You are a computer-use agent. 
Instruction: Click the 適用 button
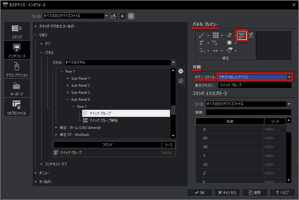point(254,192)
